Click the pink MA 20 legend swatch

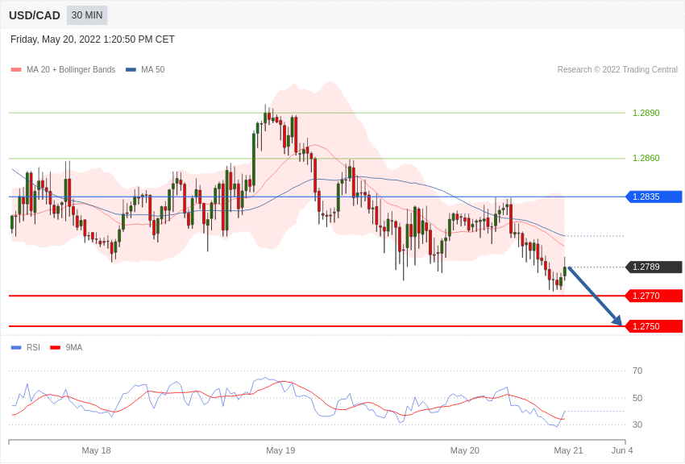tap(16, 70)
